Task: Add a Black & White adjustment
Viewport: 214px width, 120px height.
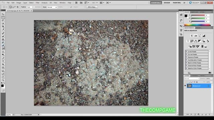Action: [x=200, y=41]
